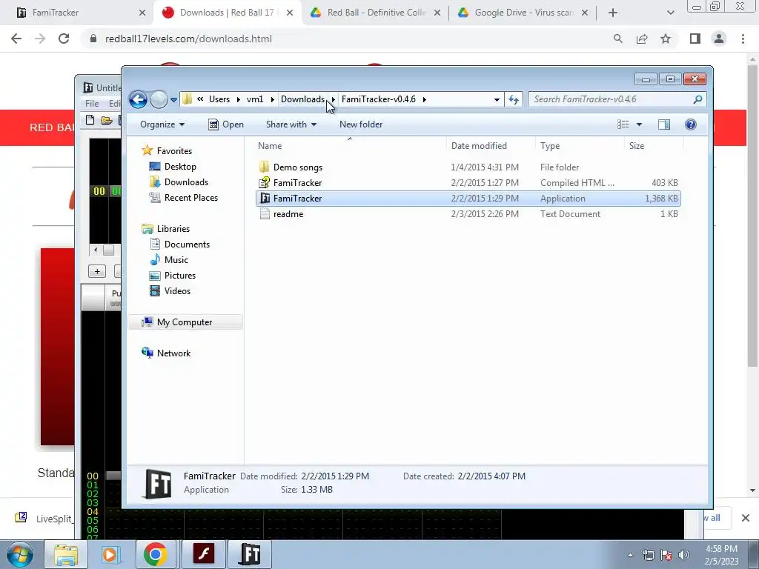Click the Chrome share page icon
This screenshot has width=759, height=569.
click(x=642, y=39)
